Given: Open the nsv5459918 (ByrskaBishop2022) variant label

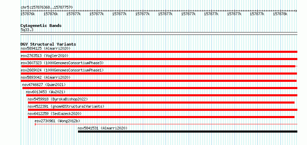Looking at the screenshot, I should [58, 99].
